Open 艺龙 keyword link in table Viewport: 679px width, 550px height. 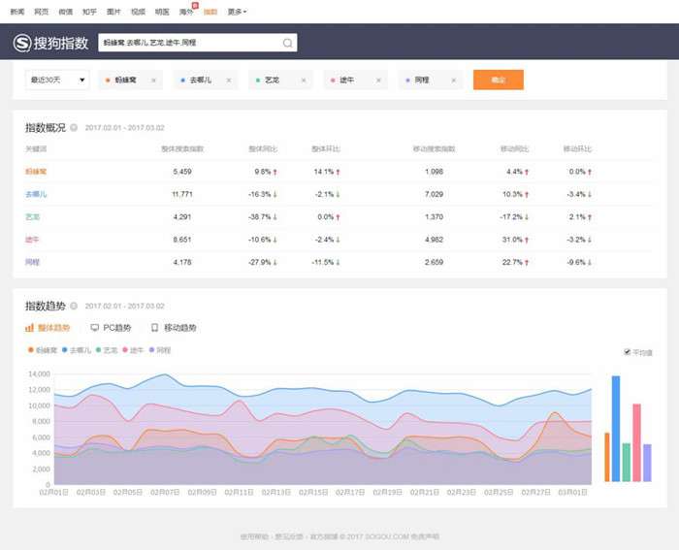32,217
